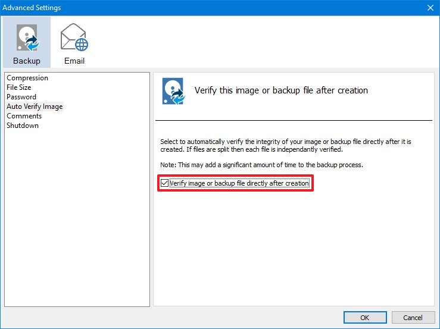Click the 'Select to automatically verify' description text
This screenshot has height=329, width=440.
click(286, 145)
